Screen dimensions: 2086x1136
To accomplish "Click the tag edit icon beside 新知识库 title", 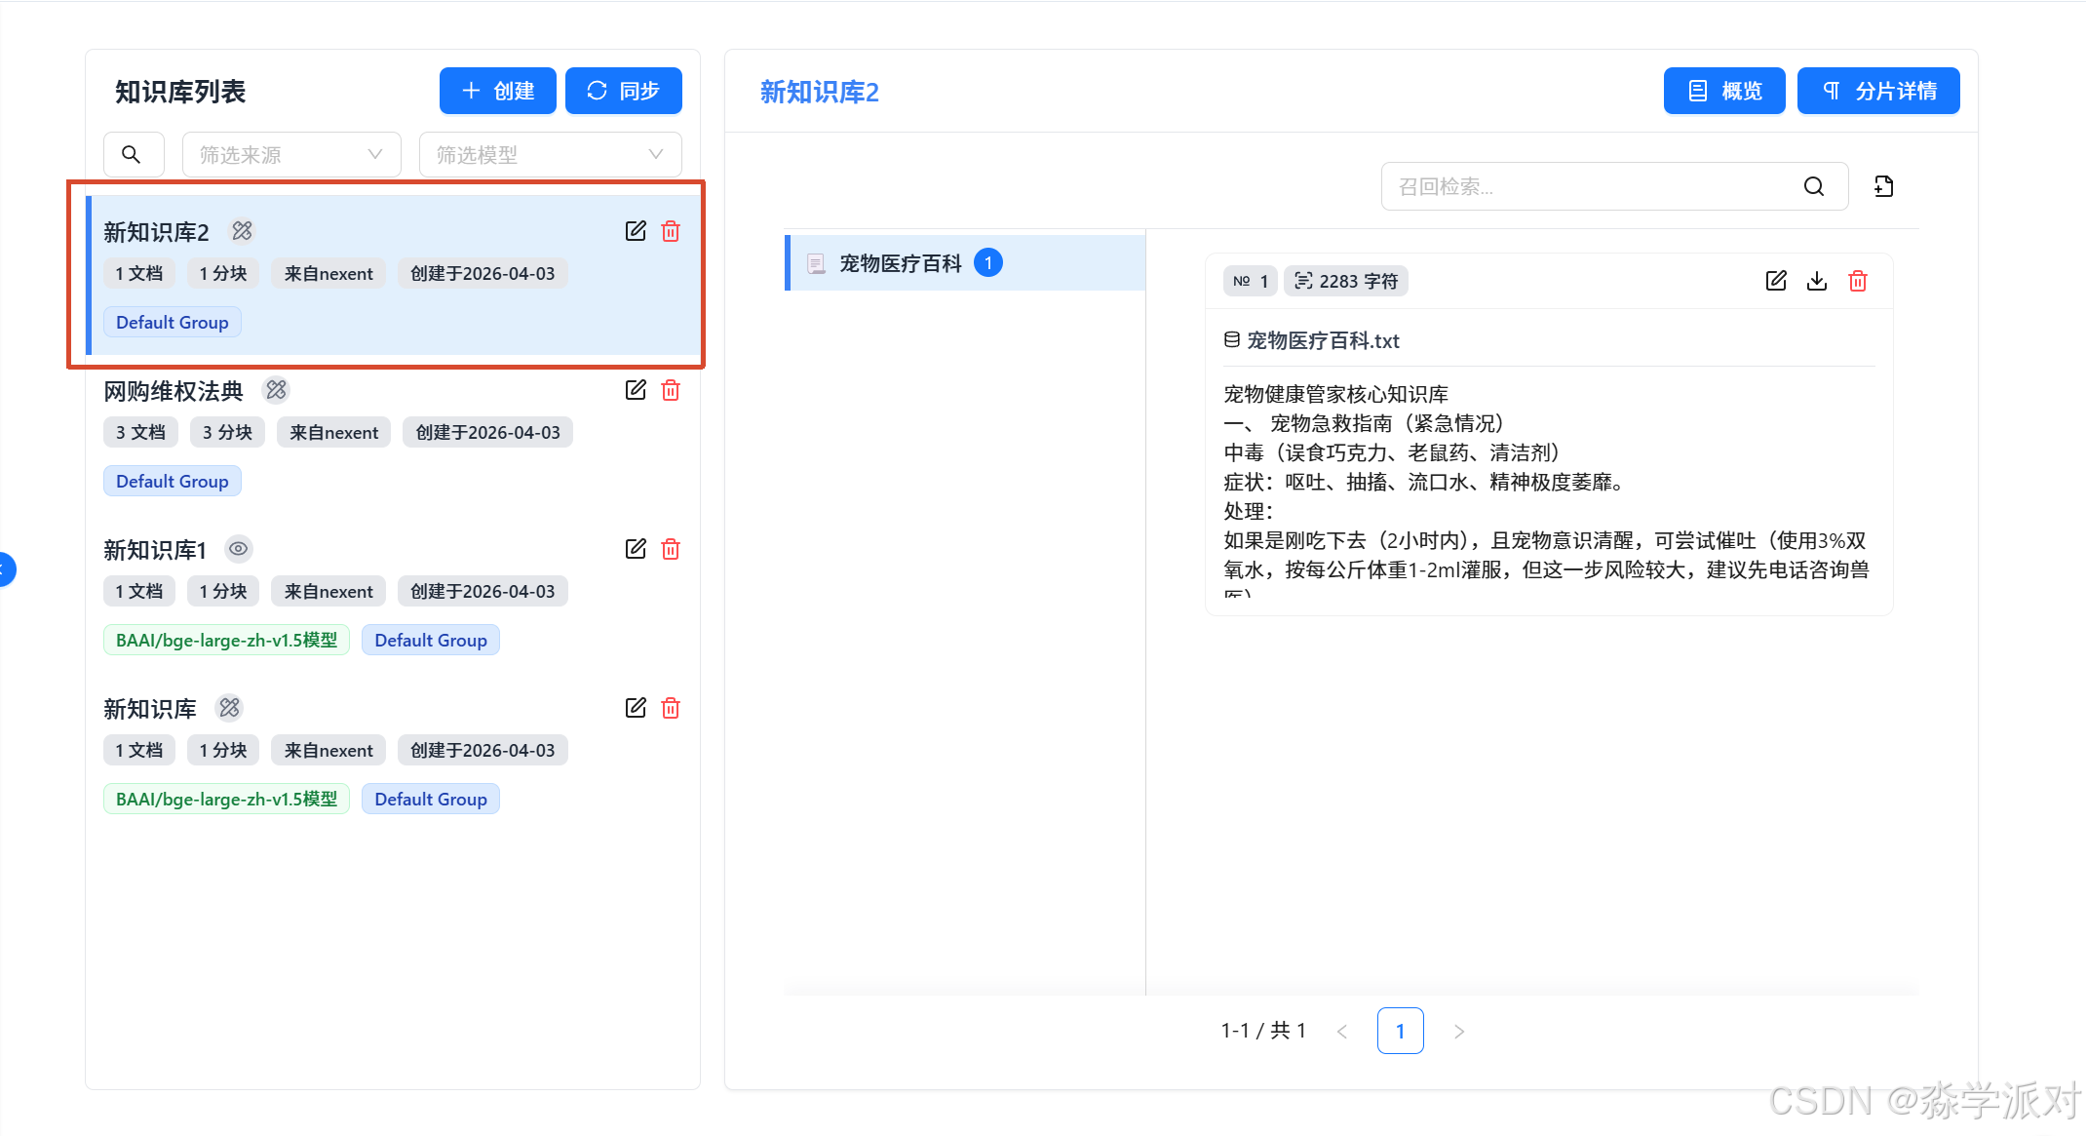I will pyautogui.click(x=229, y=707).
